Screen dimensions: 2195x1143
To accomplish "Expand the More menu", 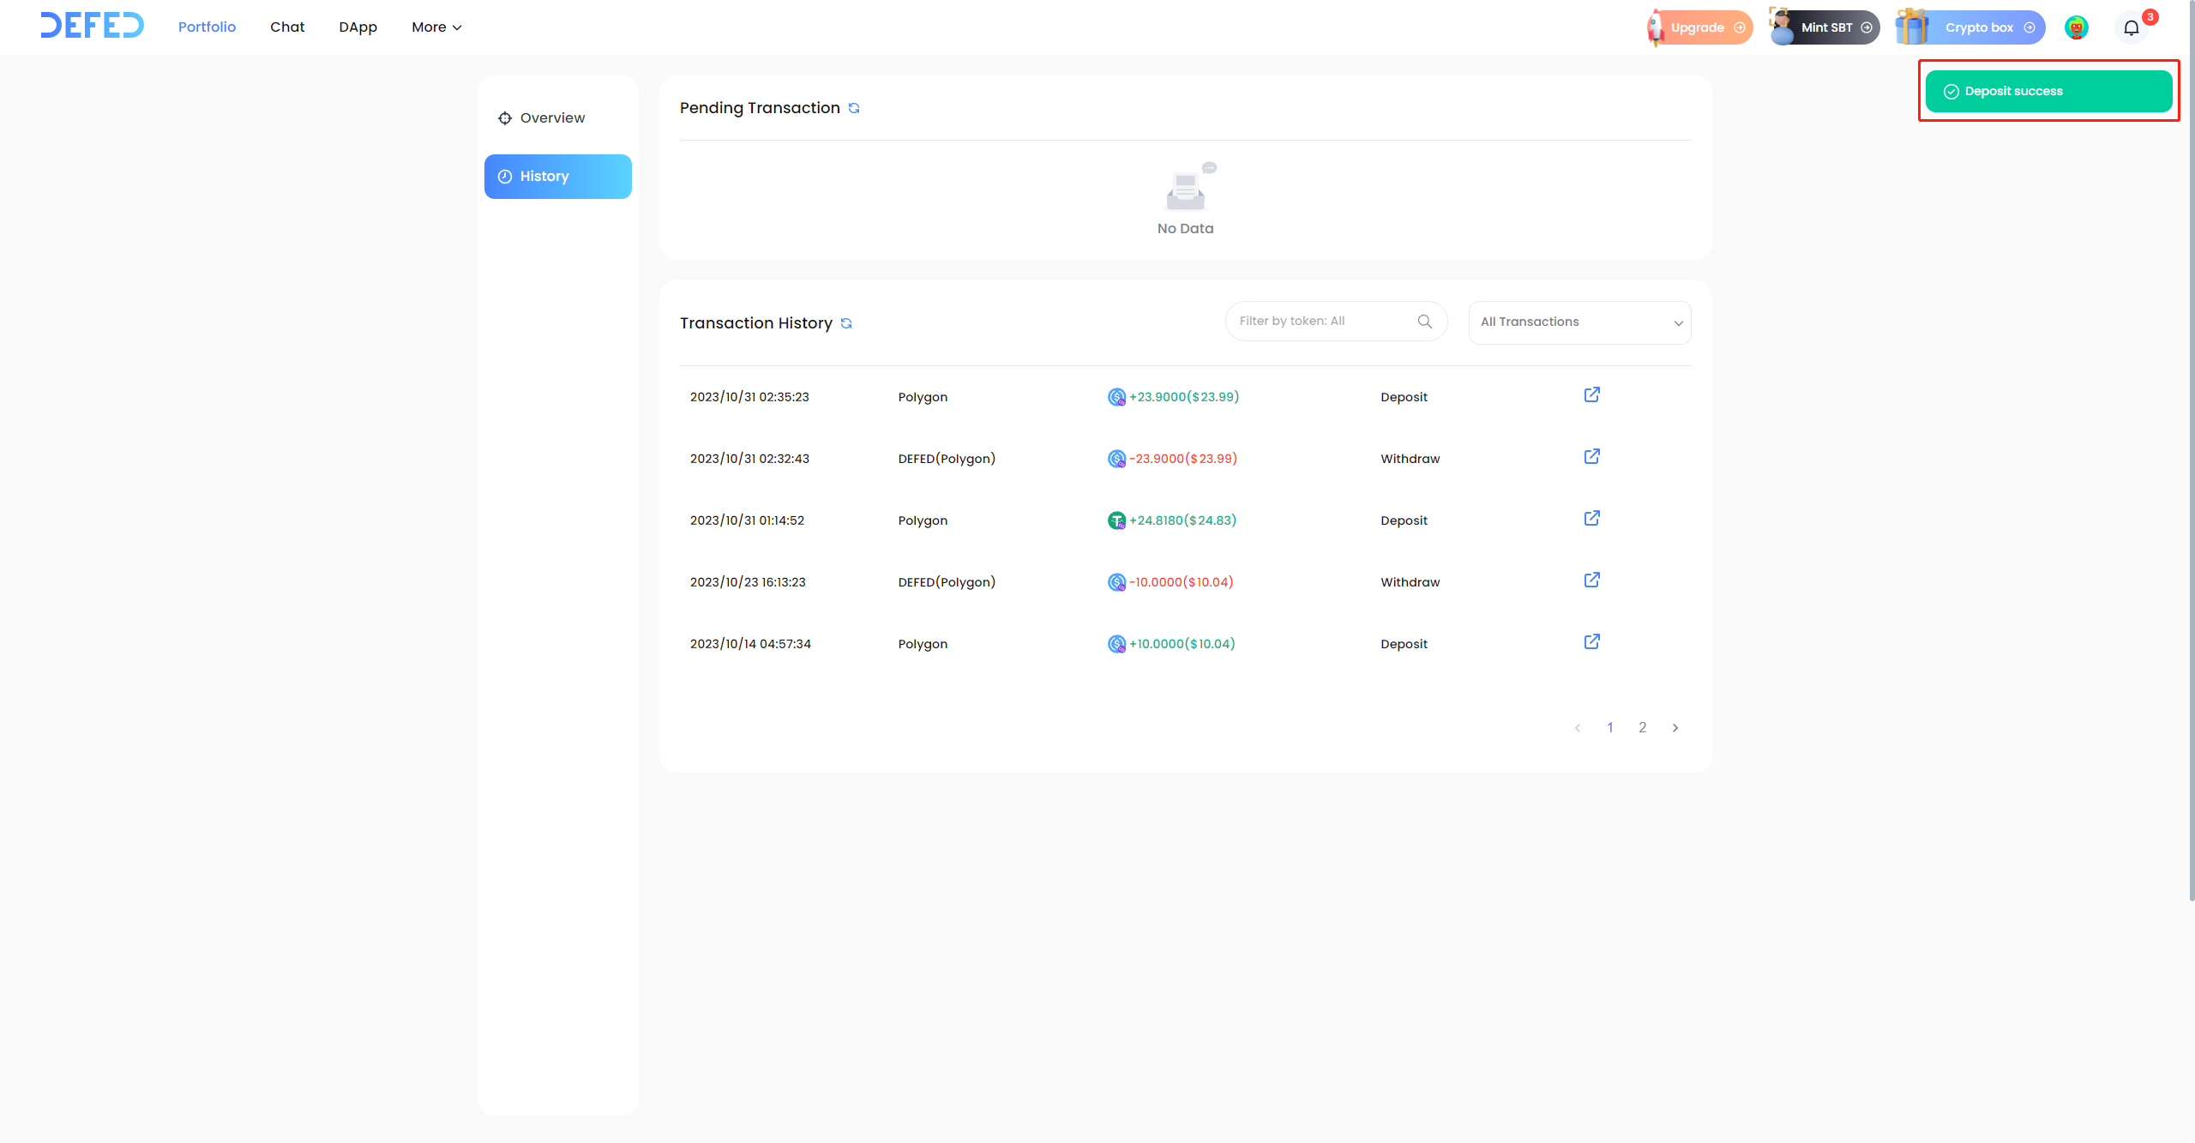I will [436, 27].
